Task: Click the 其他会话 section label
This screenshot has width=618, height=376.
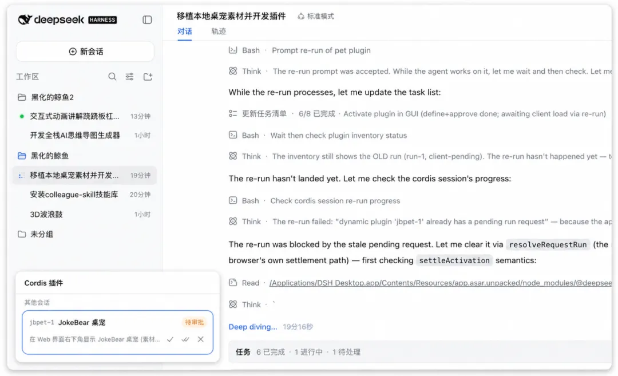Action: pyautogui.click(x=37, y=303)
